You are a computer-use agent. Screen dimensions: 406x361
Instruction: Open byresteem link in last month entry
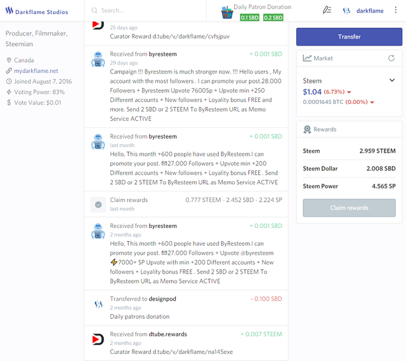[x=162, y=137]
